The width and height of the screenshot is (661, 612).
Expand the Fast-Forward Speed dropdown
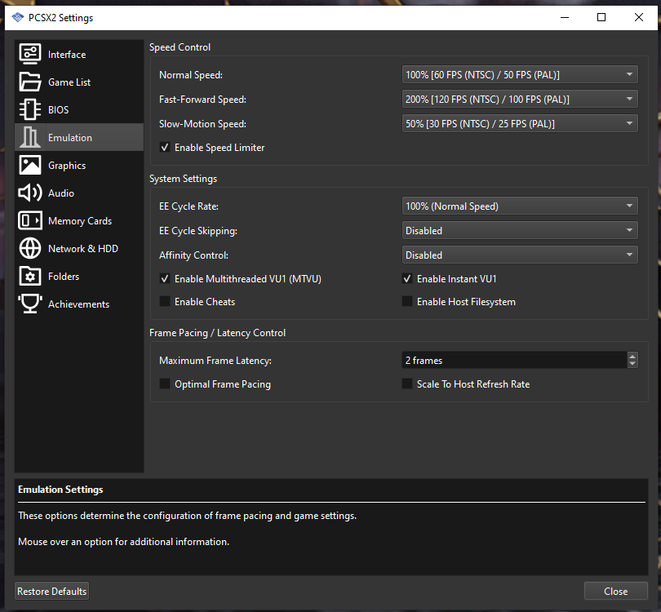[x=520, y=100]
